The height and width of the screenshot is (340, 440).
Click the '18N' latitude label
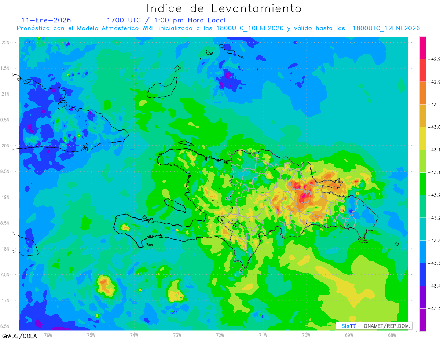coord(5,249)
